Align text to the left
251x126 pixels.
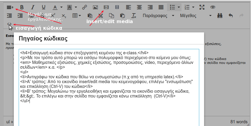click(x=129, y=7)
